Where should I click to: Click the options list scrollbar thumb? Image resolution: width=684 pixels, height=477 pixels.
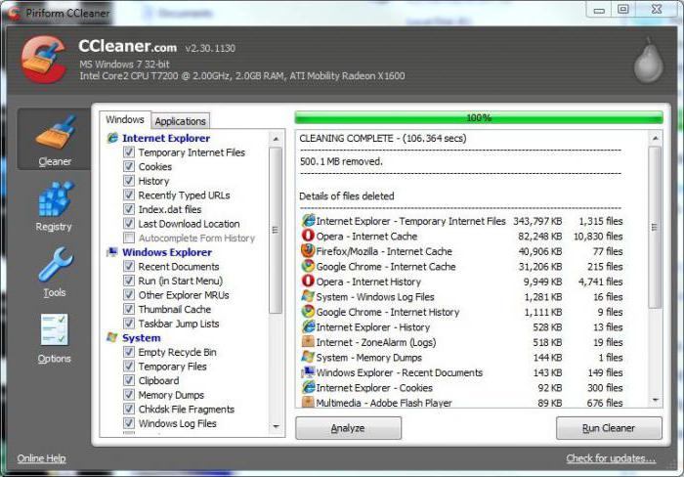(276, 230)
